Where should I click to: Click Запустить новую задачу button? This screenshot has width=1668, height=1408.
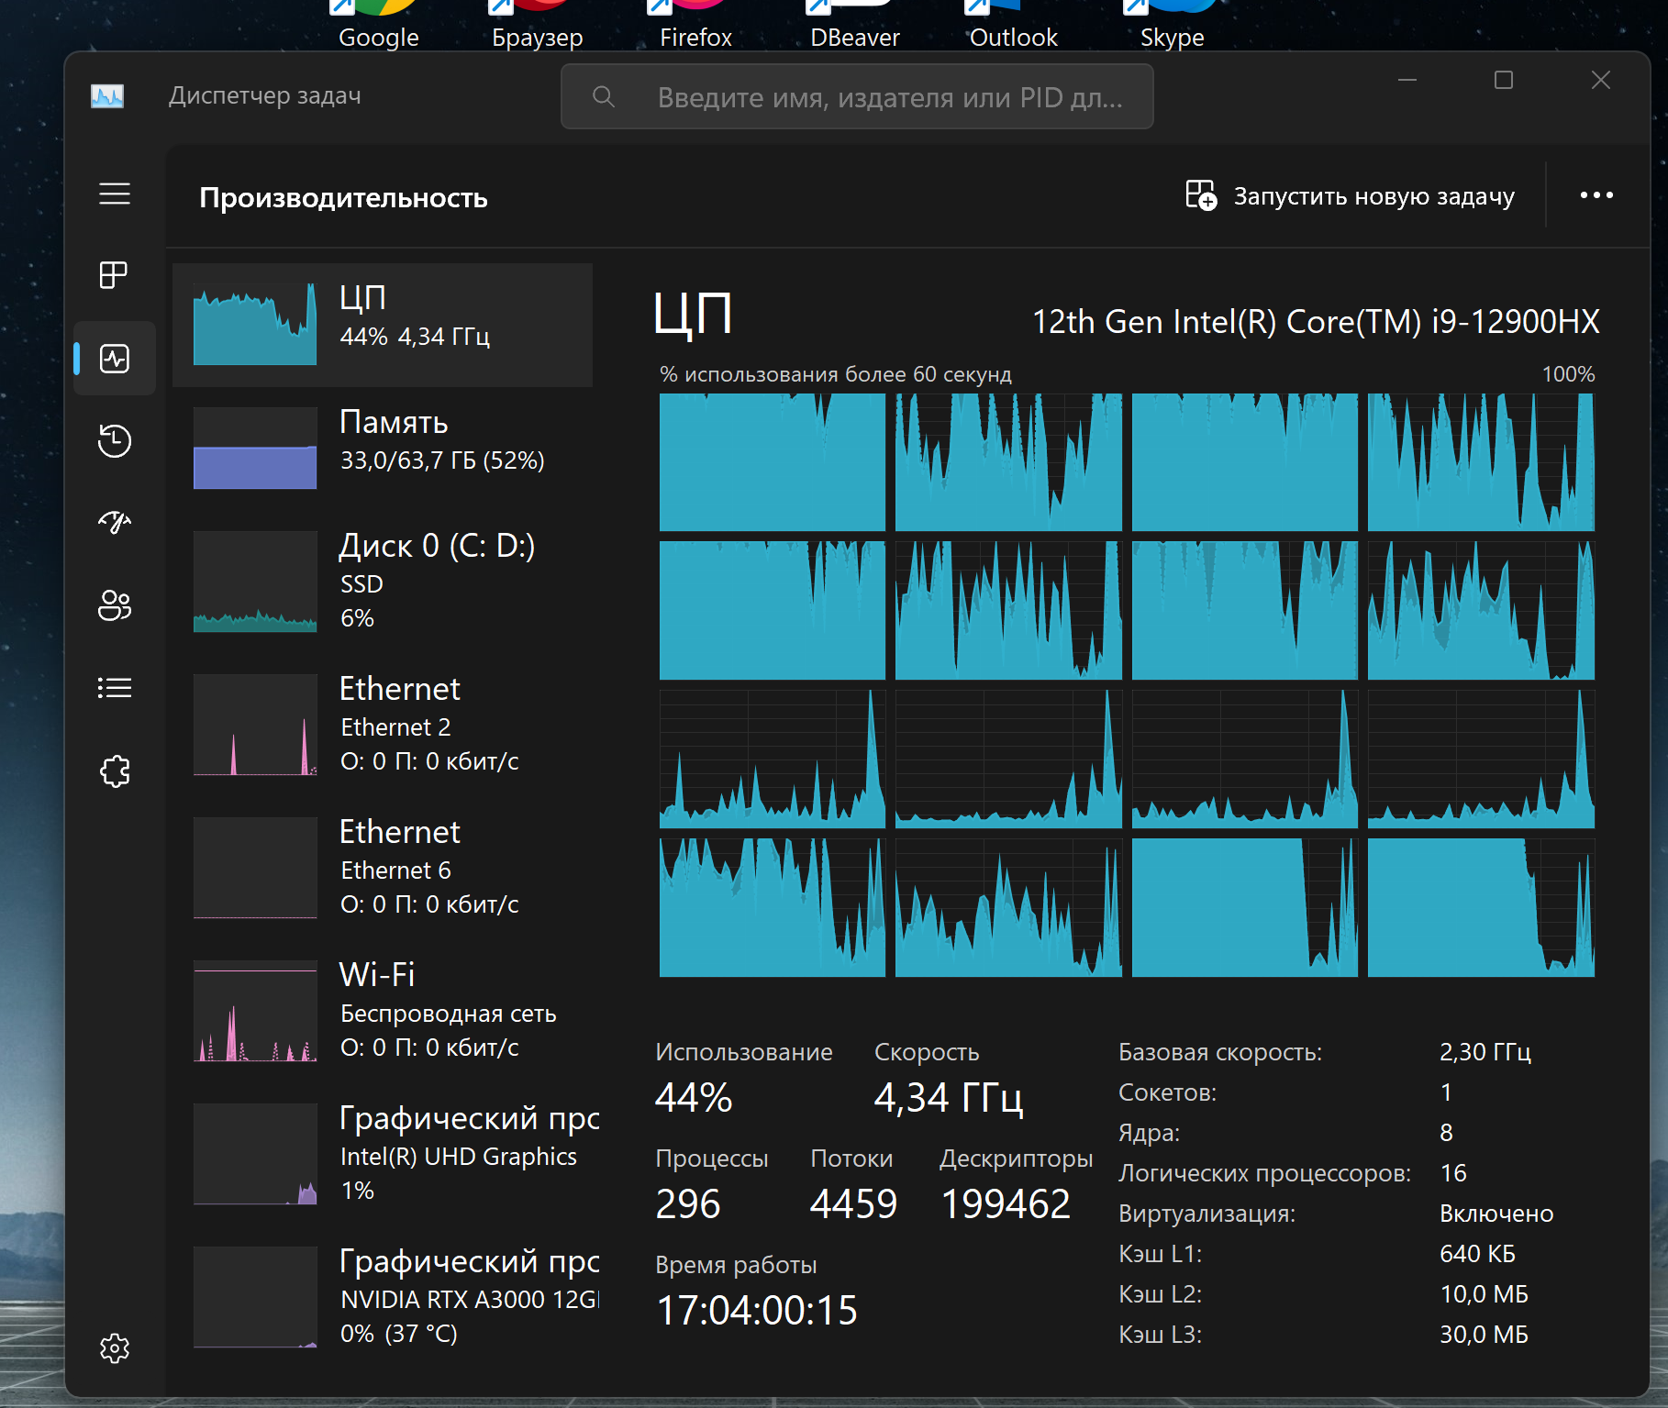click(1350, 196)
